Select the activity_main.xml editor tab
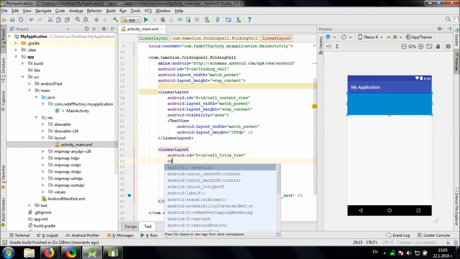 tap(142, 29)
